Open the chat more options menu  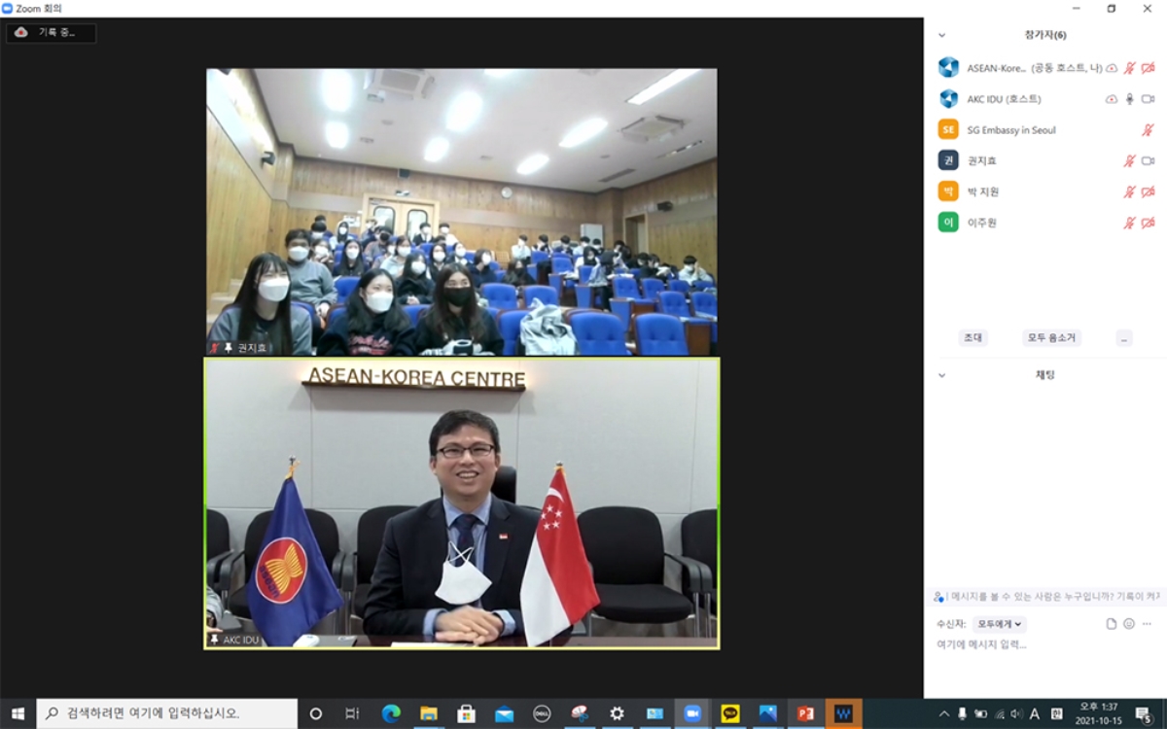(1147, 624)
